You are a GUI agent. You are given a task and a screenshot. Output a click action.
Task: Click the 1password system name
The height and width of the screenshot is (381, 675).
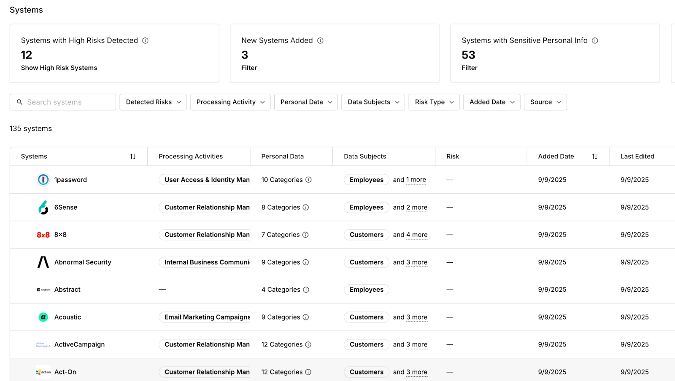pos(70,180)
